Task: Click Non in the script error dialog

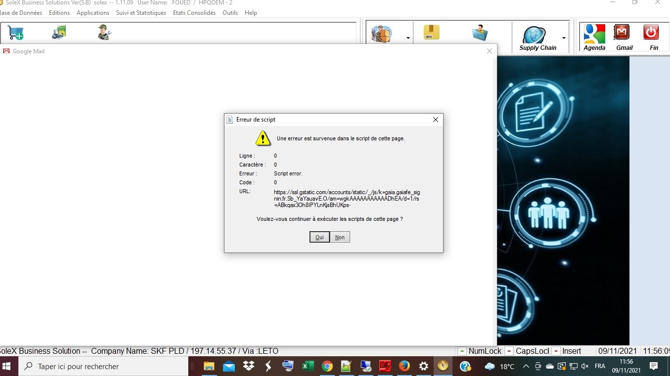Action: coord(340,237)
